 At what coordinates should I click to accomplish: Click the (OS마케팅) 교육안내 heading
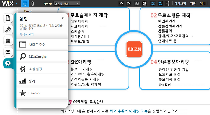point(88,102)
